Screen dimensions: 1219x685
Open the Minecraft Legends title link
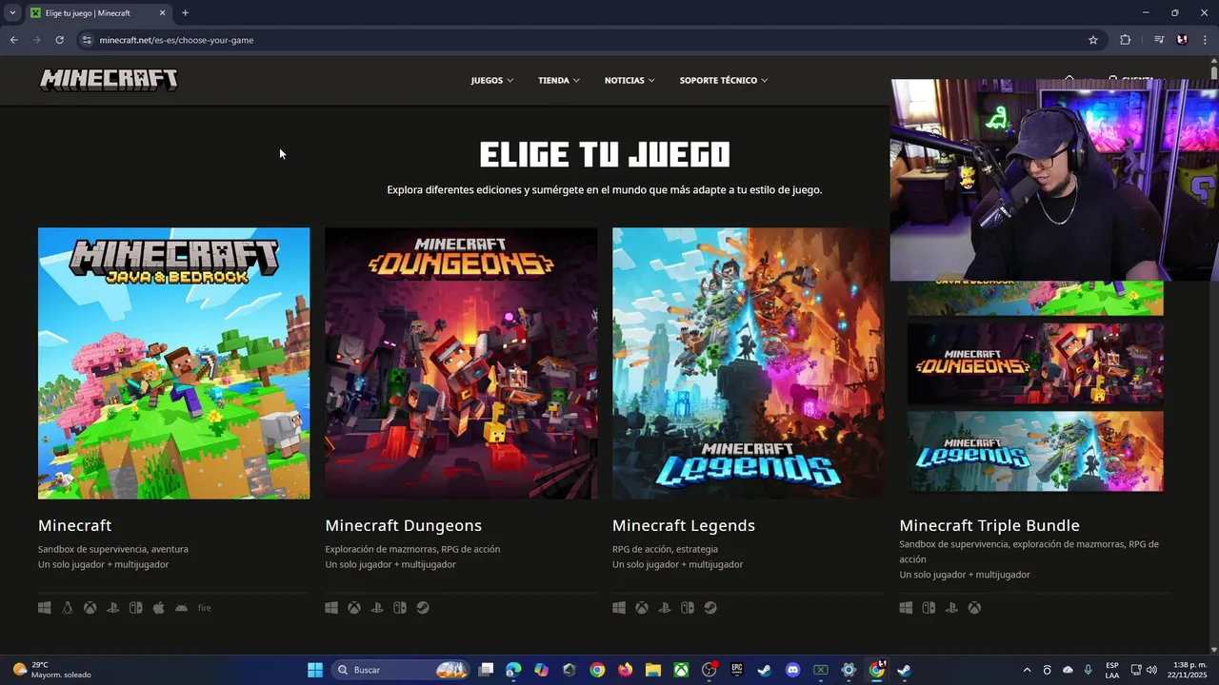click(683, 525)
